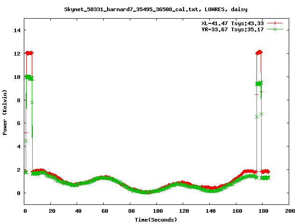
Task: Select the YR-33.67 Tsys:35.17 legend entry
Action: point(233,29)
